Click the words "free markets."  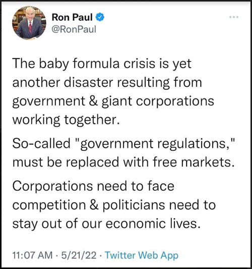[x=193, y=162]
